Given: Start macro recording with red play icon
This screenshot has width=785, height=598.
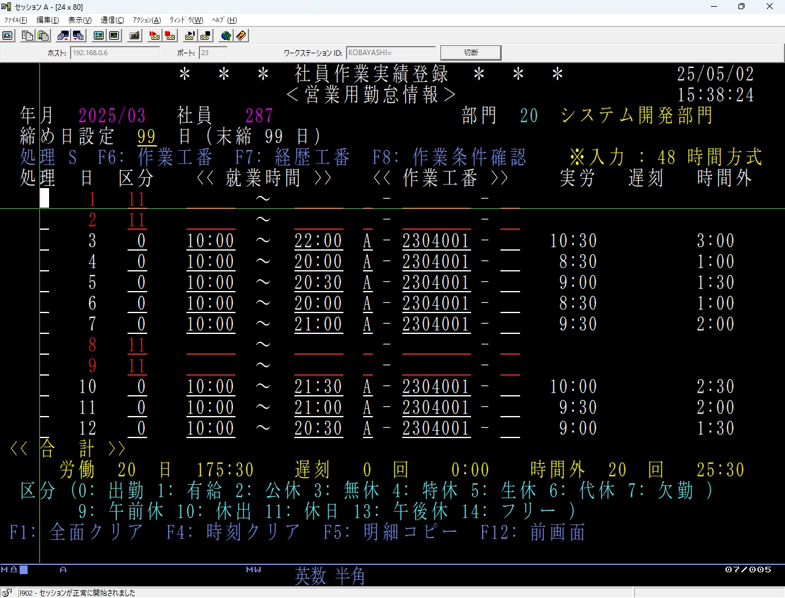Looking at the screenshot, I should click(155, 36).
